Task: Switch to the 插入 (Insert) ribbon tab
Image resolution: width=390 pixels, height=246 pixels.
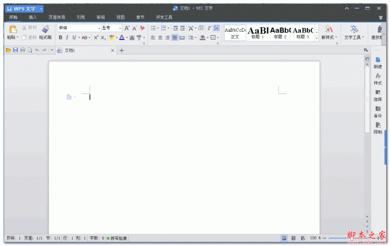Action: tap(32, 17)
